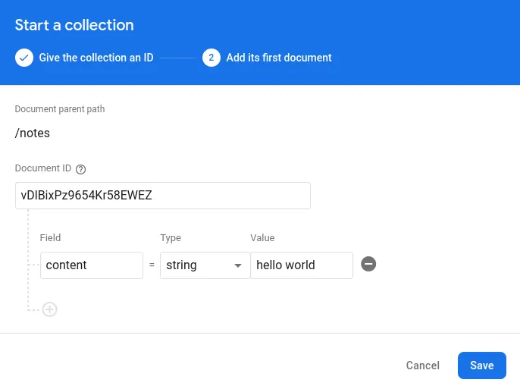Save the new collection document

(481, 365)
